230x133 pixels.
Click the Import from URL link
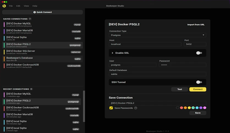click(x=196, y=25)
